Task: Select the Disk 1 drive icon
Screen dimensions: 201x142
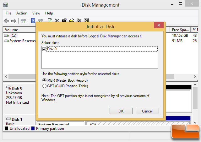Action: pos(9,119)
